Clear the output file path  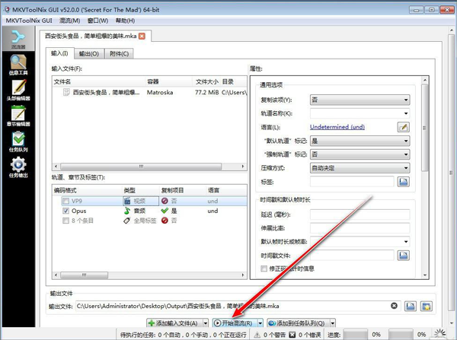[x=394, y=306]
